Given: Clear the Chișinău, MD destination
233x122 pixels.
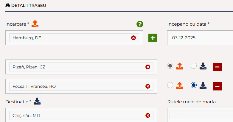Looking at the screenshot, I should [147, 115].
